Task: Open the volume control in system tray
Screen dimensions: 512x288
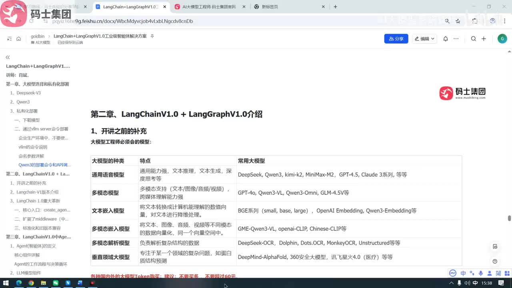Action: coord(467,283)
